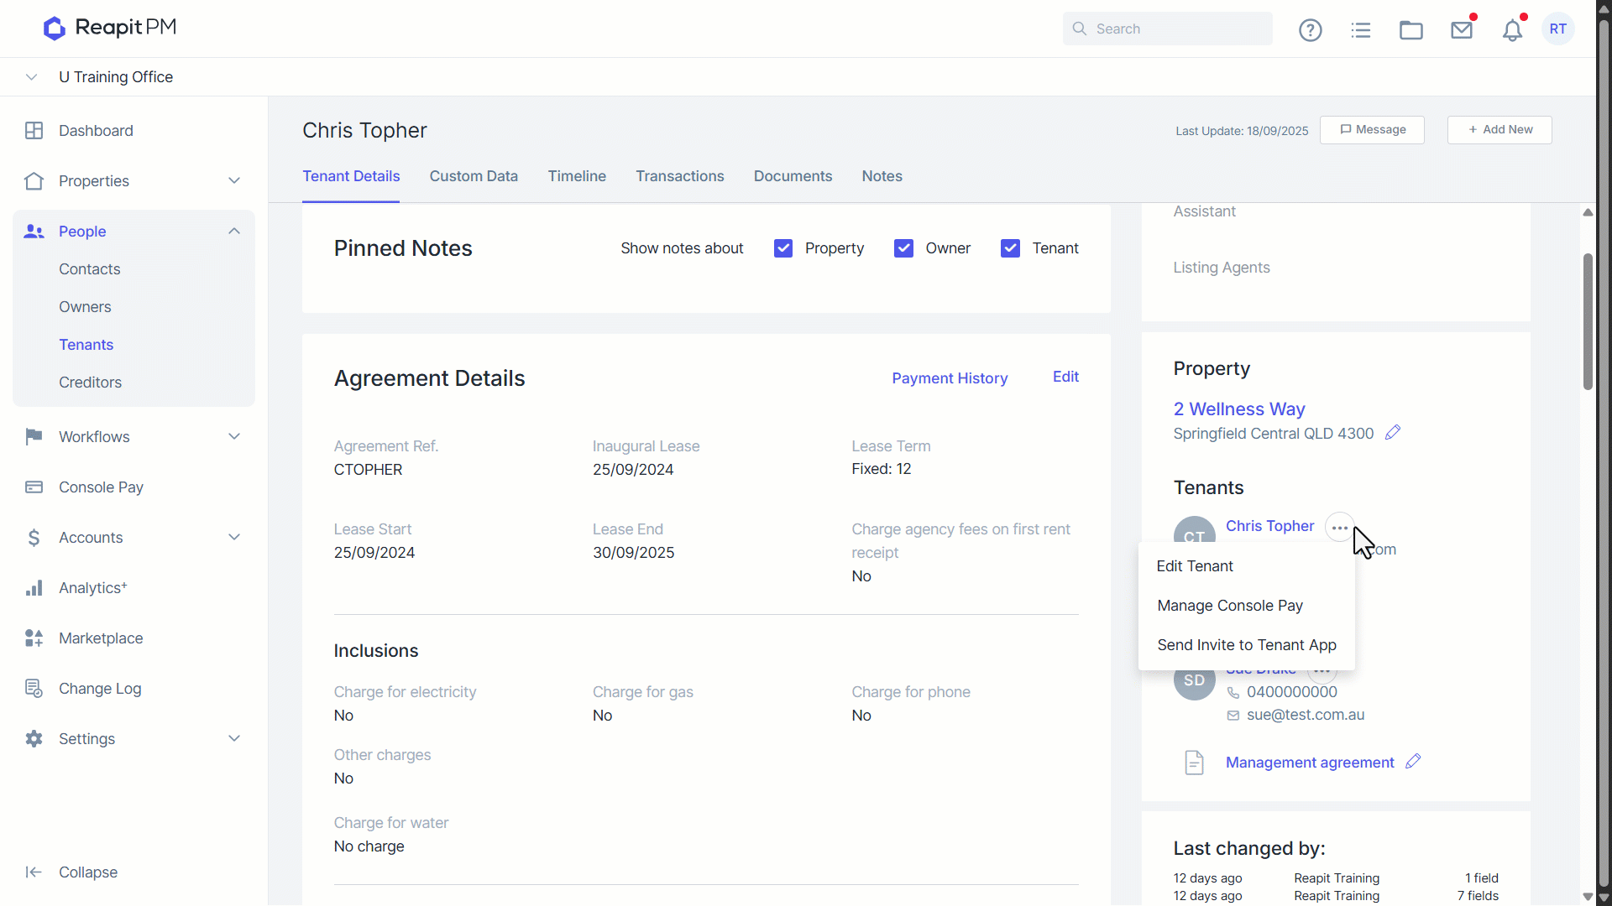This screenshot has height=906, width=1612.
Task: Open Creditors in the People submenu
Action: [90, 383]
